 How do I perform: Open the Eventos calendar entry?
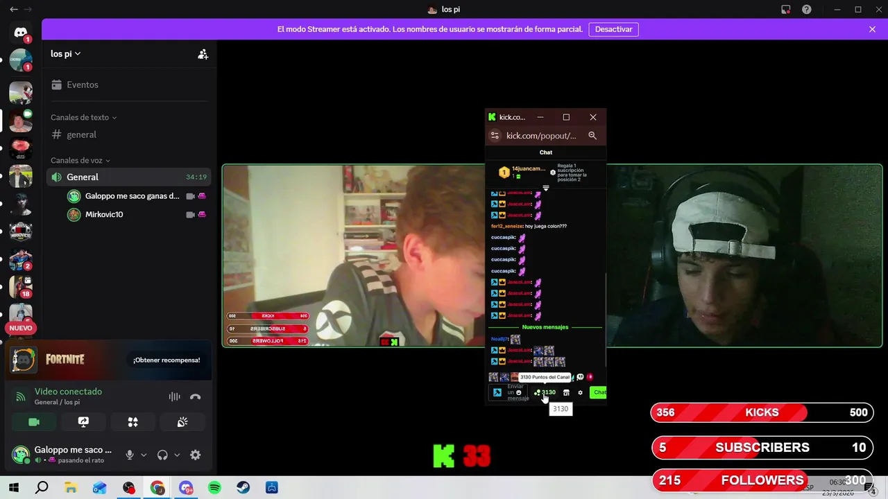(129, 85)
